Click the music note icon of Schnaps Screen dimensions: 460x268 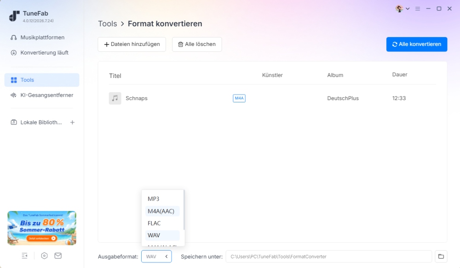115,98
